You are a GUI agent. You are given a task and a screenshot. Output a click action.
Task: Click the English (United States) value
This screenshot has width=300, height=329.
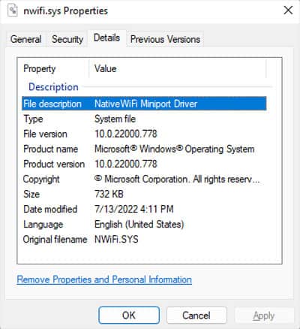[x=139, y=225]
